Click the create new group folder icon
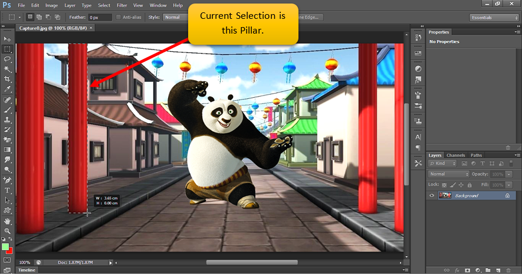The height and width of the screenshot is (275, 522). coord(488,270)
